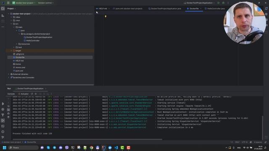Open Windows Start menu

5,148
